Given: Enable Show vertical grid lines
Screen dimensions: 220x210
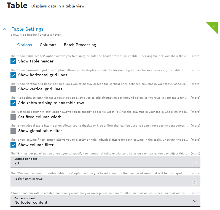Looking at the screenshot, I should [x=14, y=89].
